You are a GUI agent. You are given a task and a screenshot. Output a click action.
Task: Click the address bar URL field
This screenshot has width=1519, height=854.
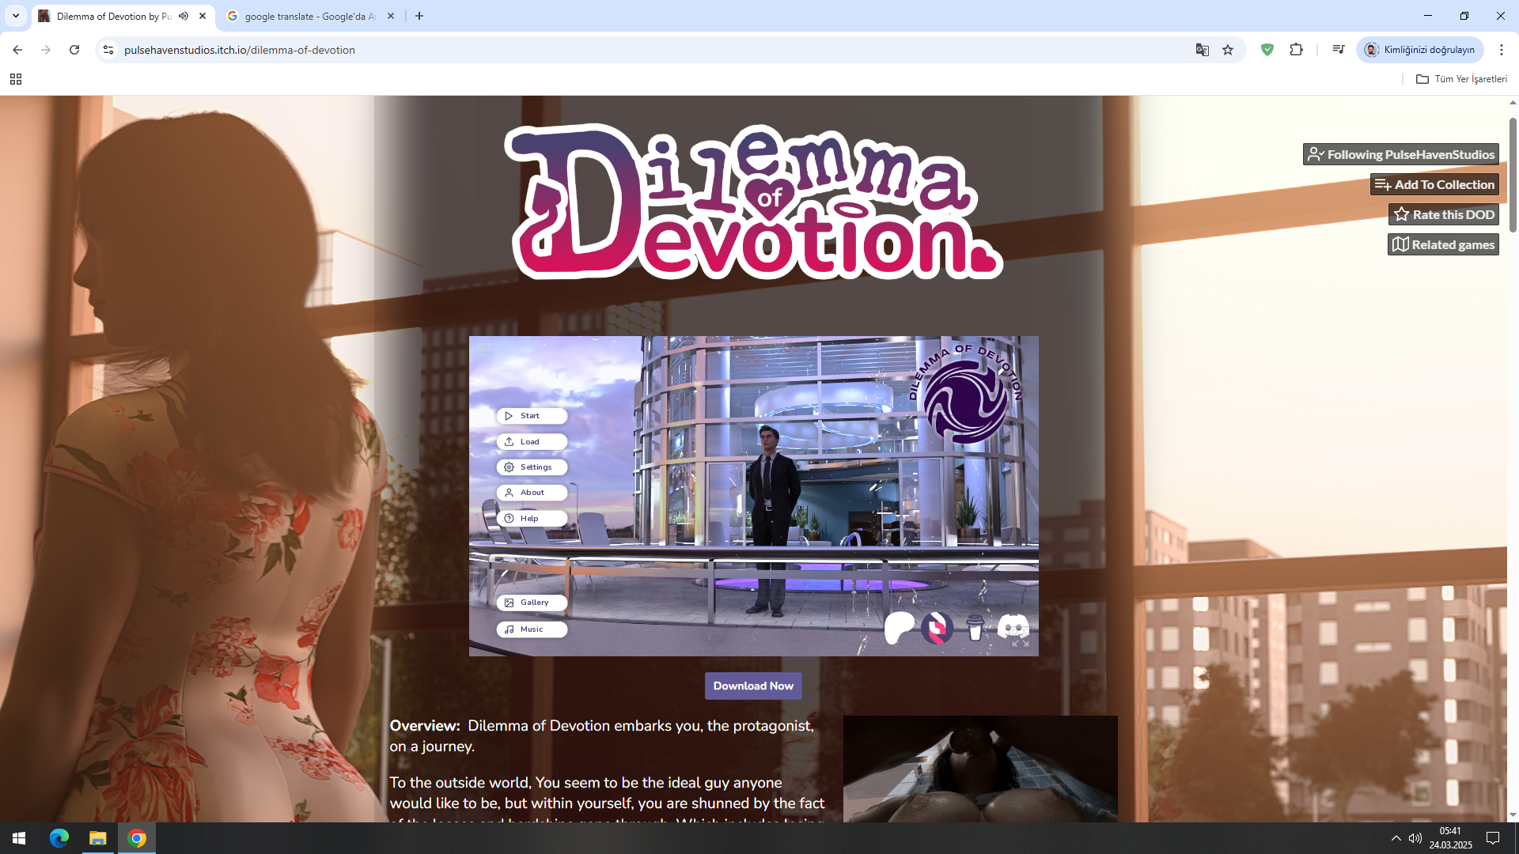coord(633,50)
